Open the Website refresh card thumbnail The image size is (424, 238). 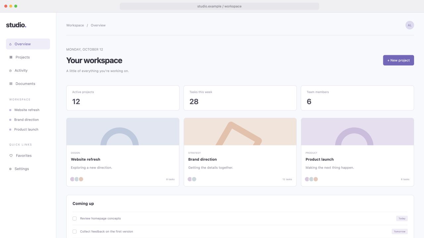tap(123, 132)
